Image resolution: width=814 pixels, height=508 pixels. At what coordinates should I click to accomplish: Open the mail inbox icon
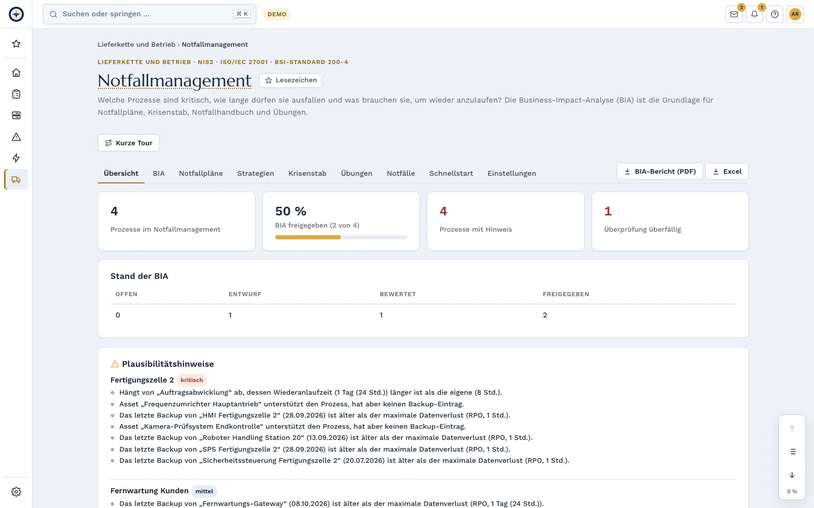734,14
